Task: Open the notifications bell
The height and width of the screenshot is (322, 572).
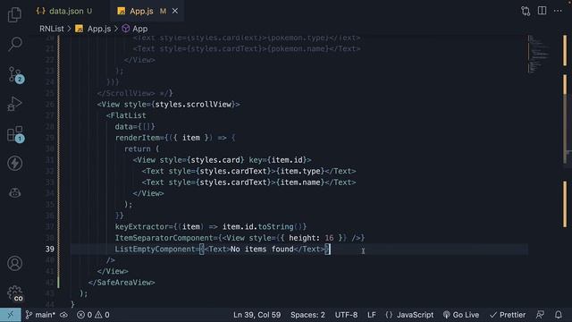Action: (x=558, y=315)
